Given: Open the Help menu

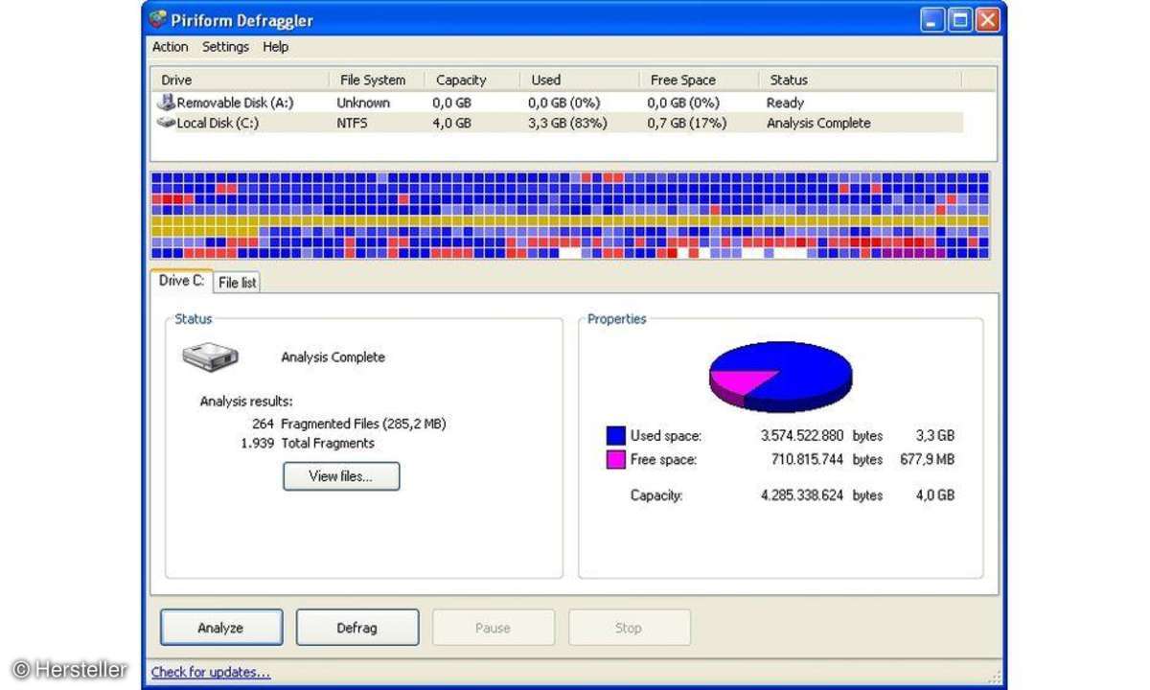Looking at the screenshot, I should tap(276, 47).
